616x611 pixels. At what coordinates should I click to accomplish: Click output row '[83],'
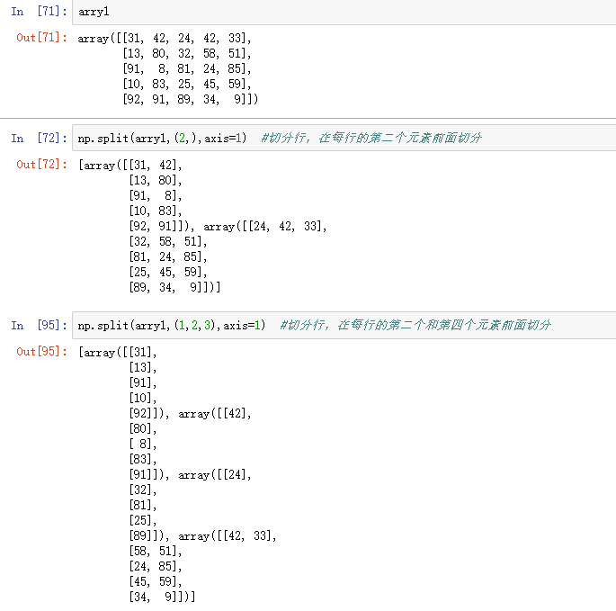[143, 459]
